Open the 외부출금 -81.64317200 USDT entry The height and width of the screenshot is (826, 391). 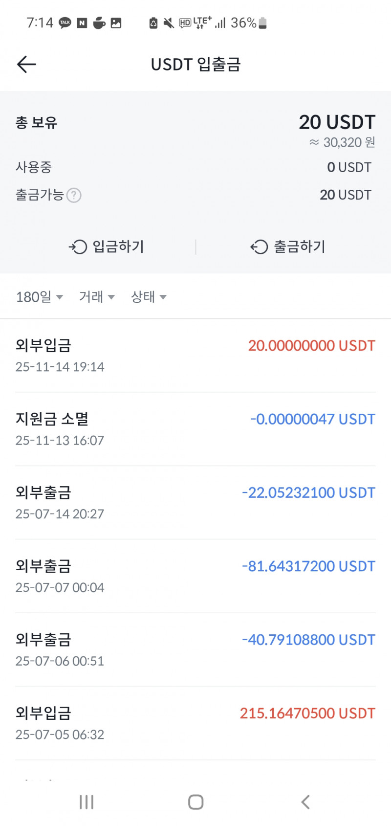click(195, 576)
